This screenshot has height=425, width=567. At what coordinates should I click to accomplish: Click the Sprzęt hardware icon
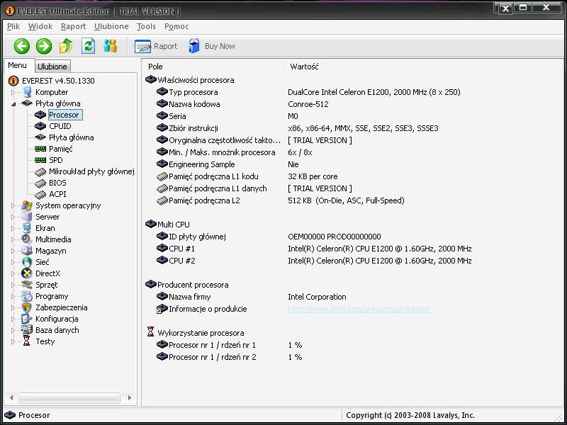(27, 285)
